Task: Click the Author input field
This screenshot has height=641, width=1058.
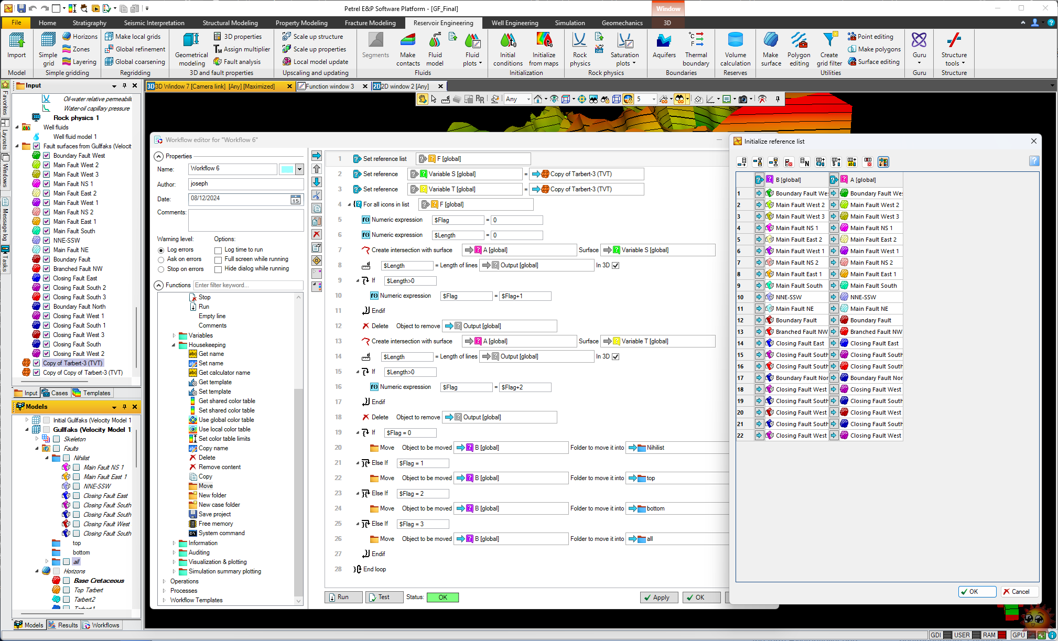Action: [246, 184]
